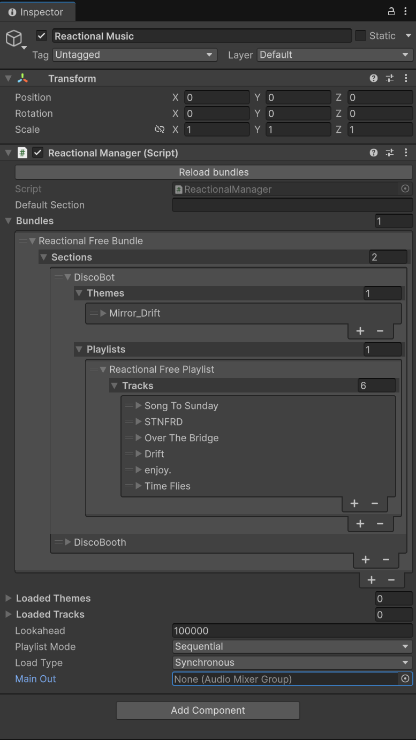Open the Inspector panel kebab menu
Screen dimensions: 416x740
(406, 11)
